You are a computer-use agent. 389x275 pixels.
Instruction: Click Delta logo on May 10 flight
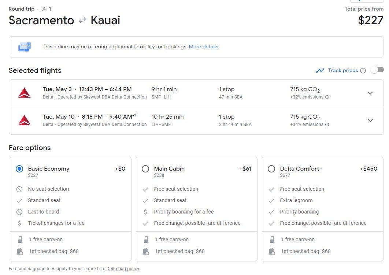tap(24, 120)
